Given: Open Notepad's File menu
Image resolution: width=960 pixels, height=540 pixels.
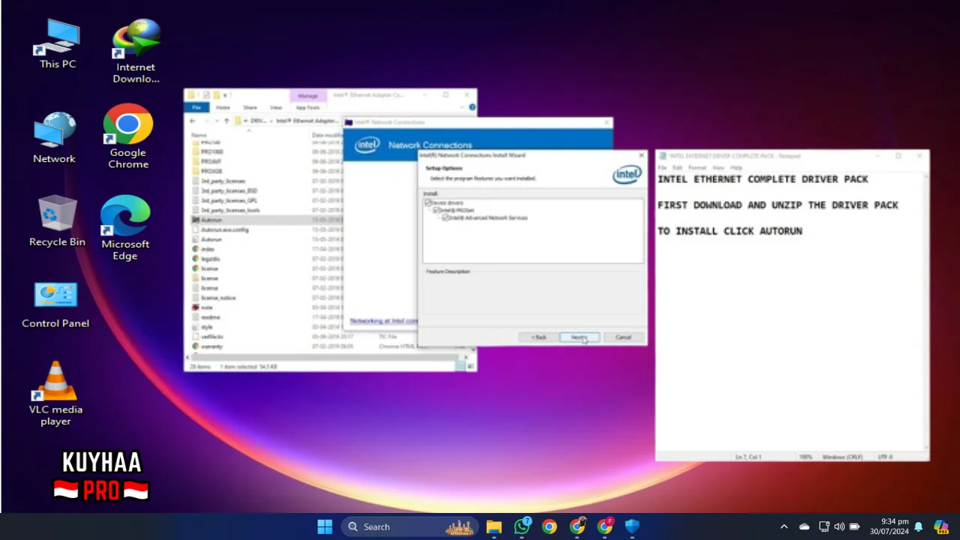Looking at the screenshot, I should point(662,167).
